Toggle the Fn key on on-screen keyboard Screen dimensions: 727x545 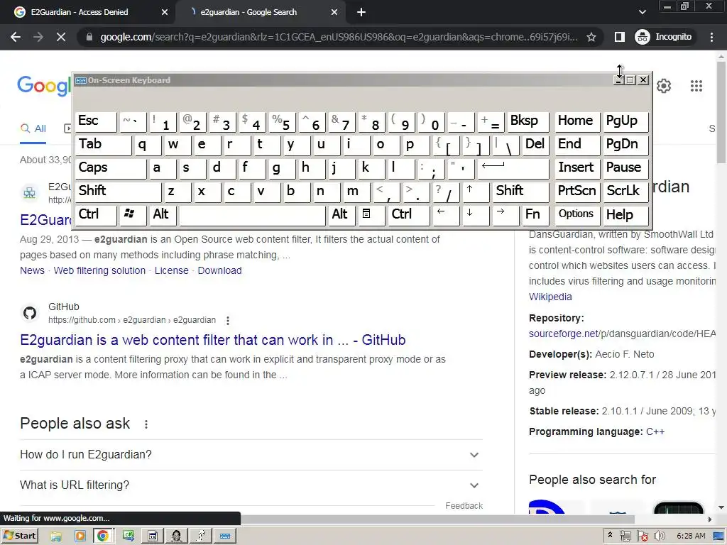click(535, 214)
